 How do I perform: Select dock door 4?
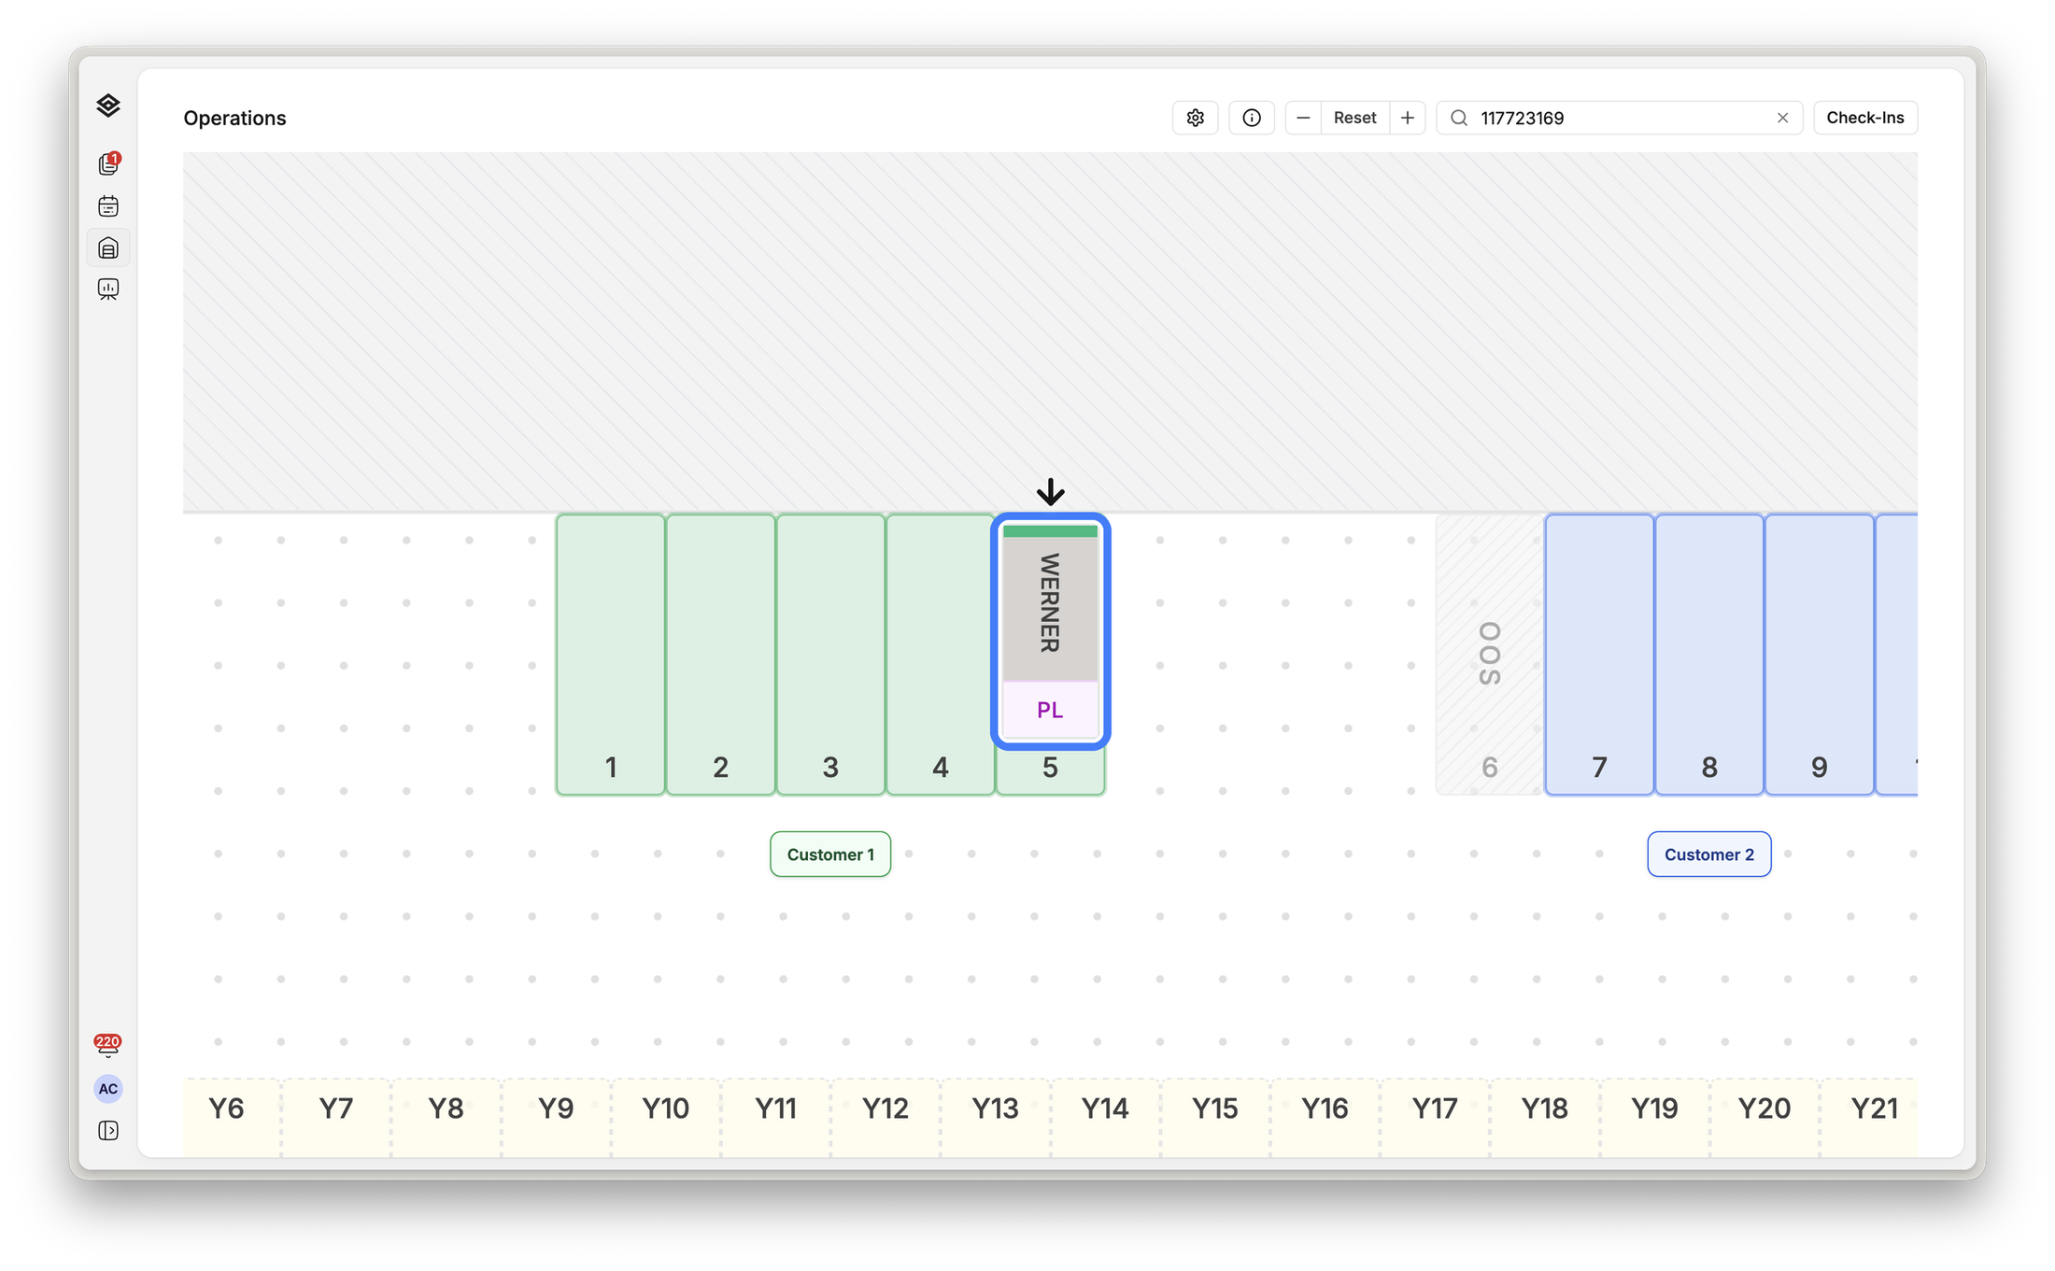pyautogui.click(x=940, y=655)
